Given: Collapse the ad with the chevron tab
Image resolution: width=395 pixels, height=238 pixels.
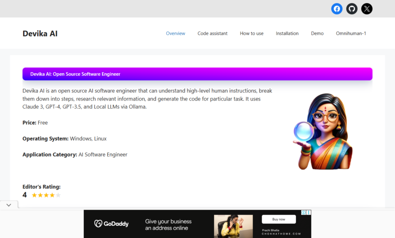Looking at the screenshot, I should 9,205.
